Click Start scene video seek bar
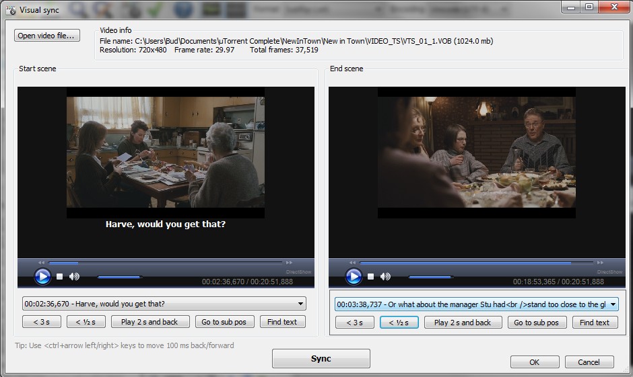 (166, 263)
